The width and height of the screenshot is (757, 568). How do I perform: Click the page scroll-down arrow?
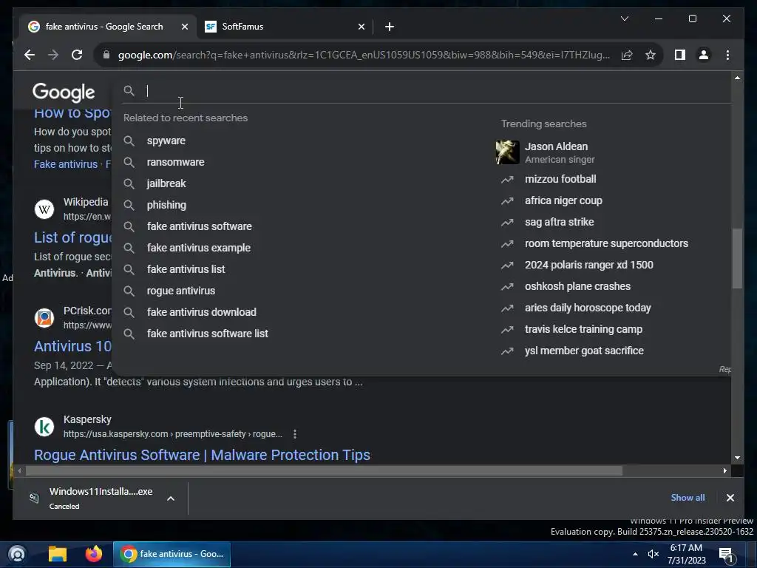pyautogui.click(x=737, y=457)
